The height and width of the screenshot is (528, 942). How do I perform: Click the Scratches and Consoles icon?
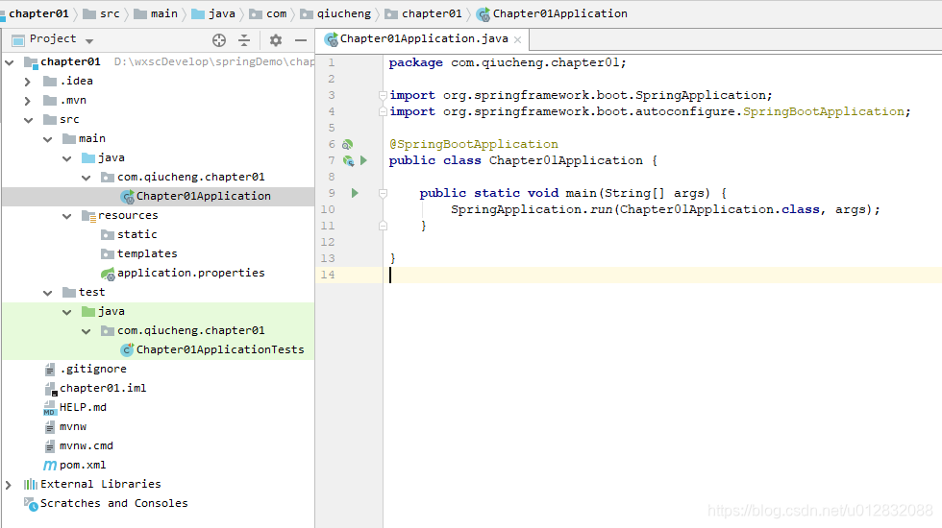coord(30,503)
